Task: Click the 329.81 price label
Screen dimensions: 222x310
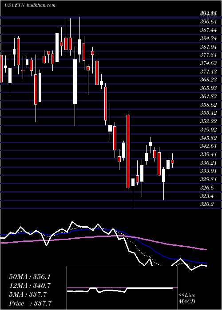Action: pos(208,179)
